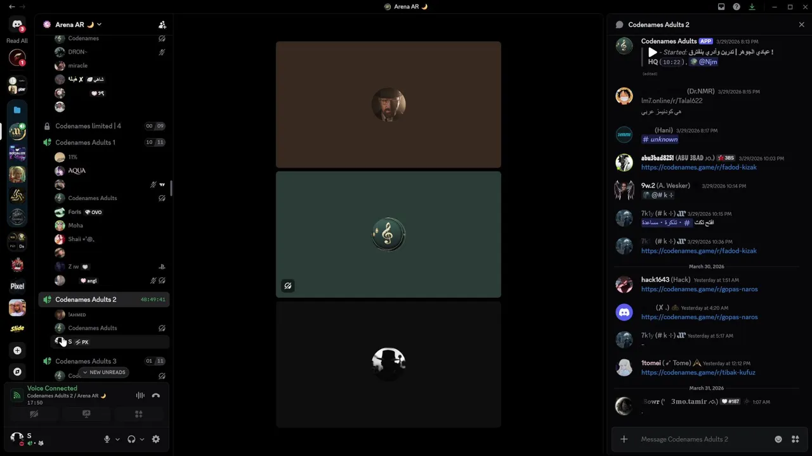Go back with the left arrow
Image resolution: width=812 pixels, height=456 pixels.
pos(12,6)
